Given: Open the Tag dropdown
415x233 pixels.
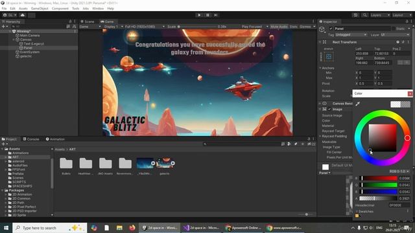Looking at the screenshot, I should coord(351,35).
